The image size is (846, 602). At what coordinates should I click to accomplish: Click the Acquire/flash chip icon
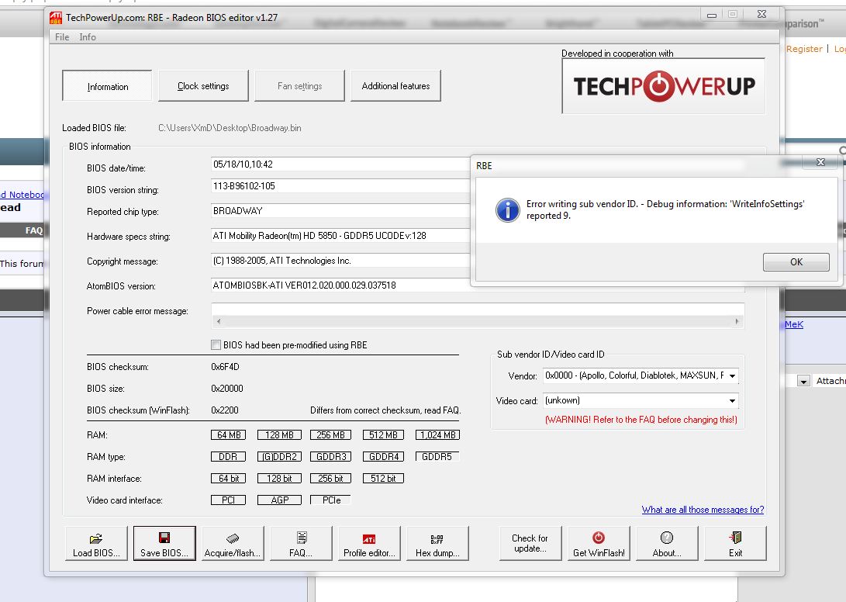click(233, 538)
